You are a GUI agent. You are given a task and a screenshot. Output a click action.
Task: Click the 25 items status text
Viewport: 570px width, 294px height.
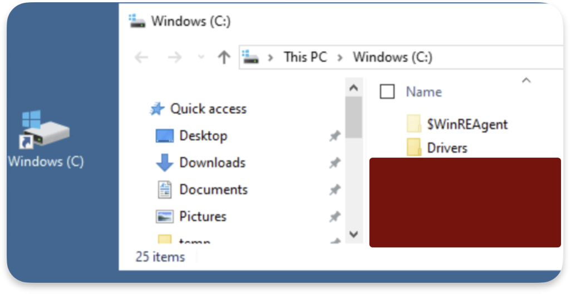click(x=160, y=257)
